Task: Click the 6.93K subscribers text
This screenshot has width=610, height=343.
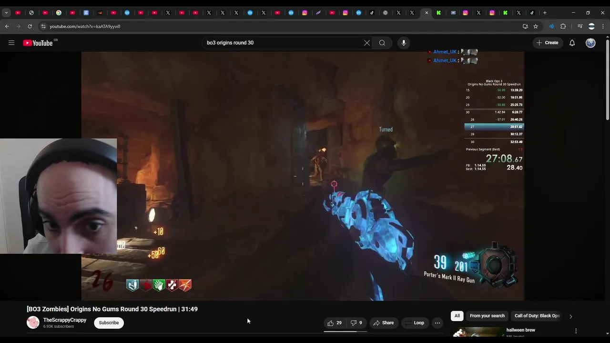Action: tap(59, 327)
